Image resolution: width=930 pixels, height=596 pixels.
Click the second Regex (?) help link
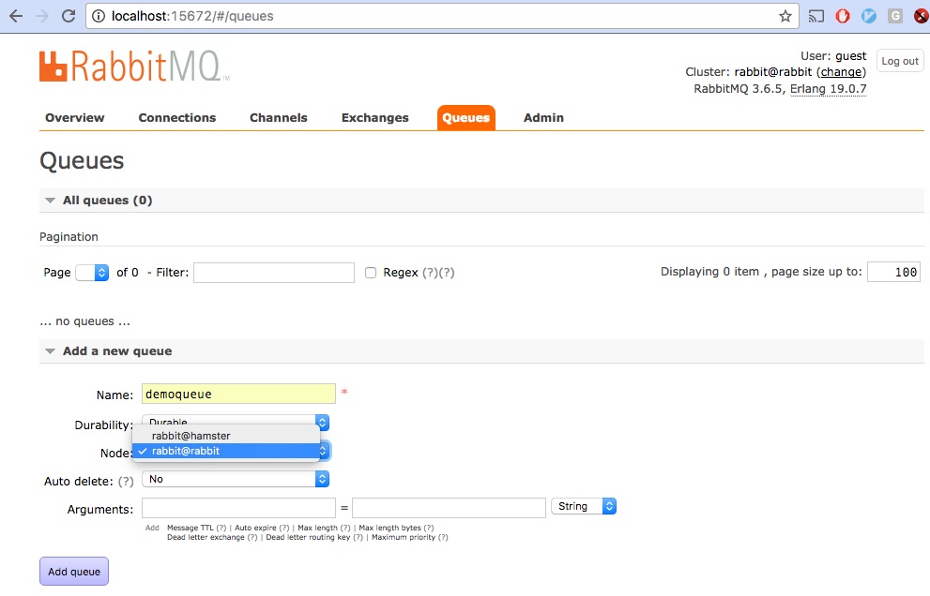point(447,273)
